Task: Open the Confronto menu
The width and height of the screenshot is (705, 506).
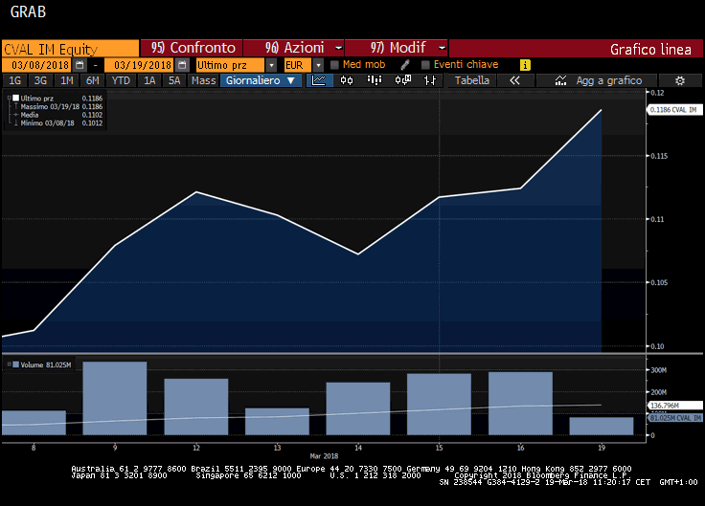Action: tap(192, 48)
